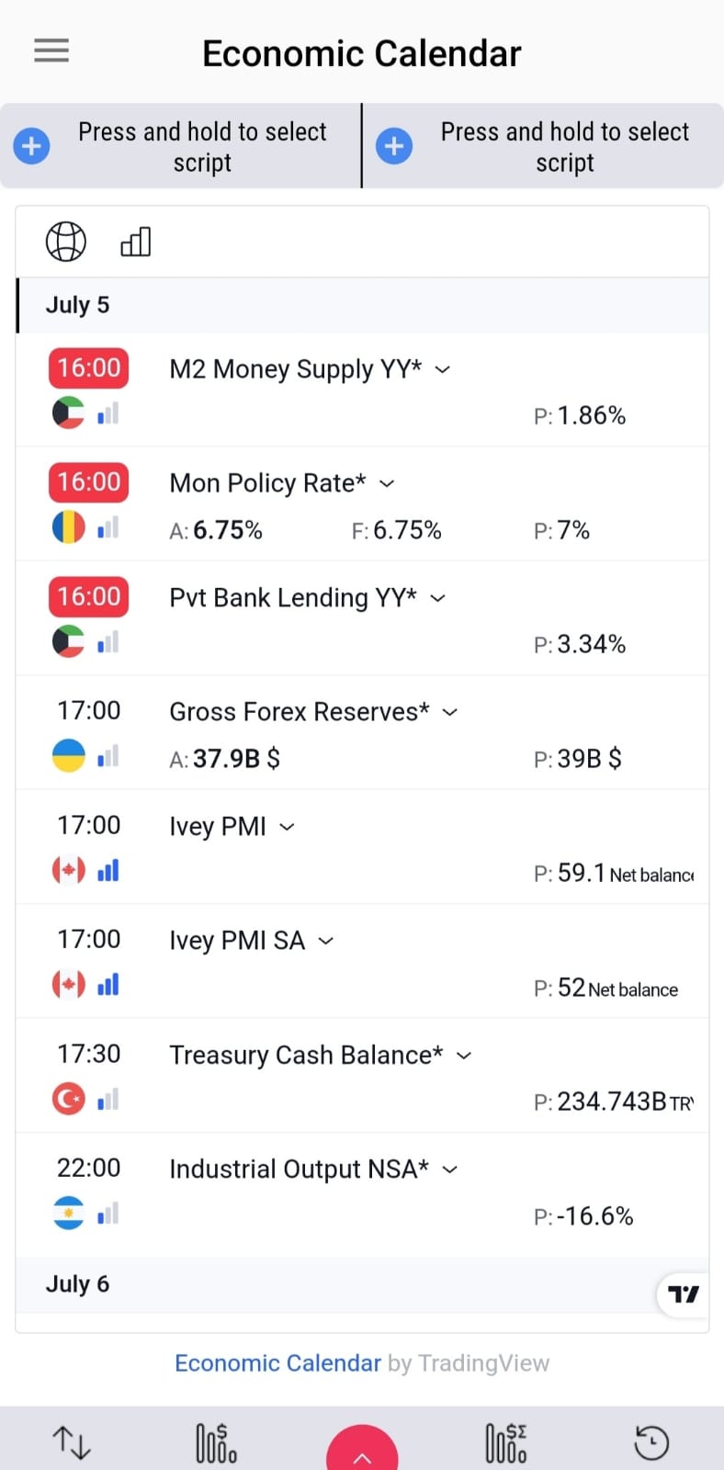Tap the clock history icon in bottom bar
724x1470 pixels.
(x=651, y=1442)
